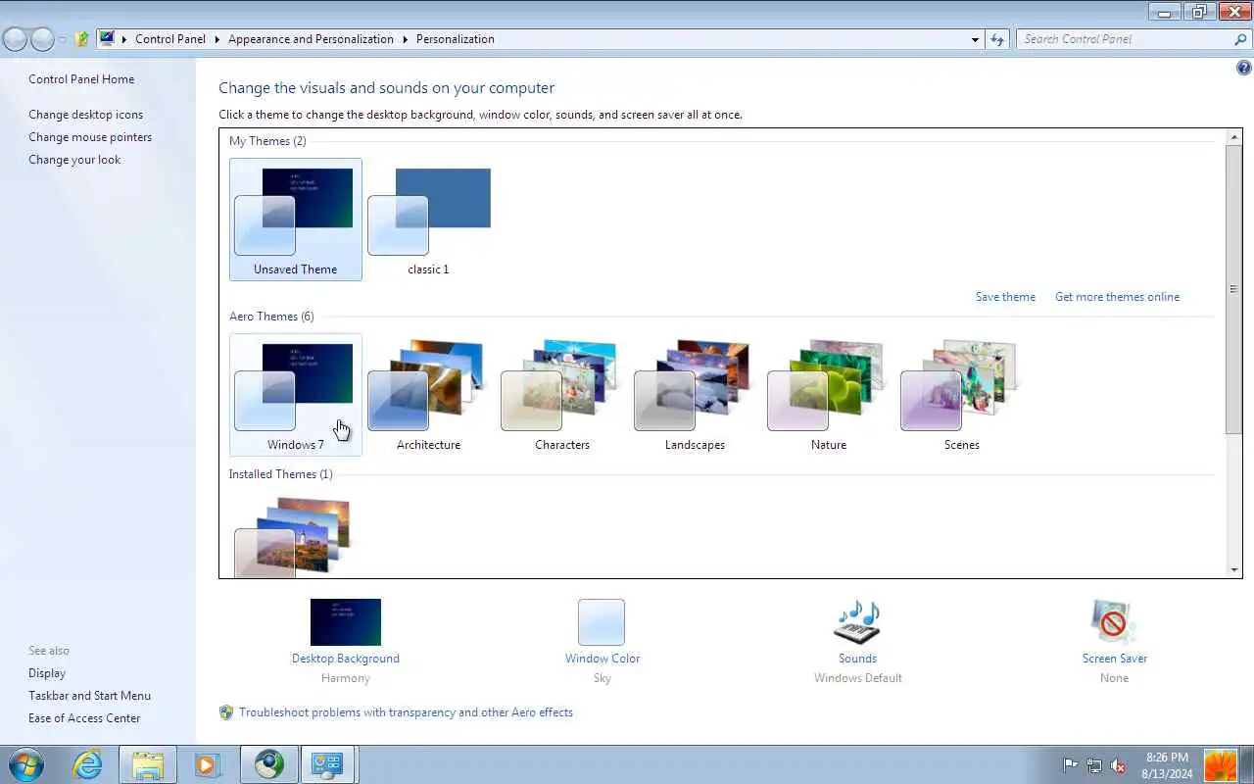Click the shield icon beside Troubleshoot link
Viewport: 1254px width, 784px height.
coord(226,712)
